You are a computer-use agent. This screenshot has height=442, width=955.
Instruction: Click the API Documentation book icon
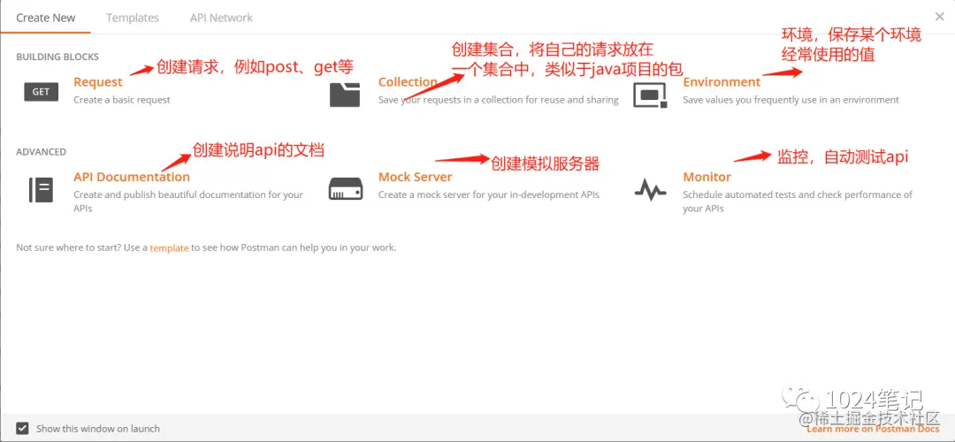(42, 190)
